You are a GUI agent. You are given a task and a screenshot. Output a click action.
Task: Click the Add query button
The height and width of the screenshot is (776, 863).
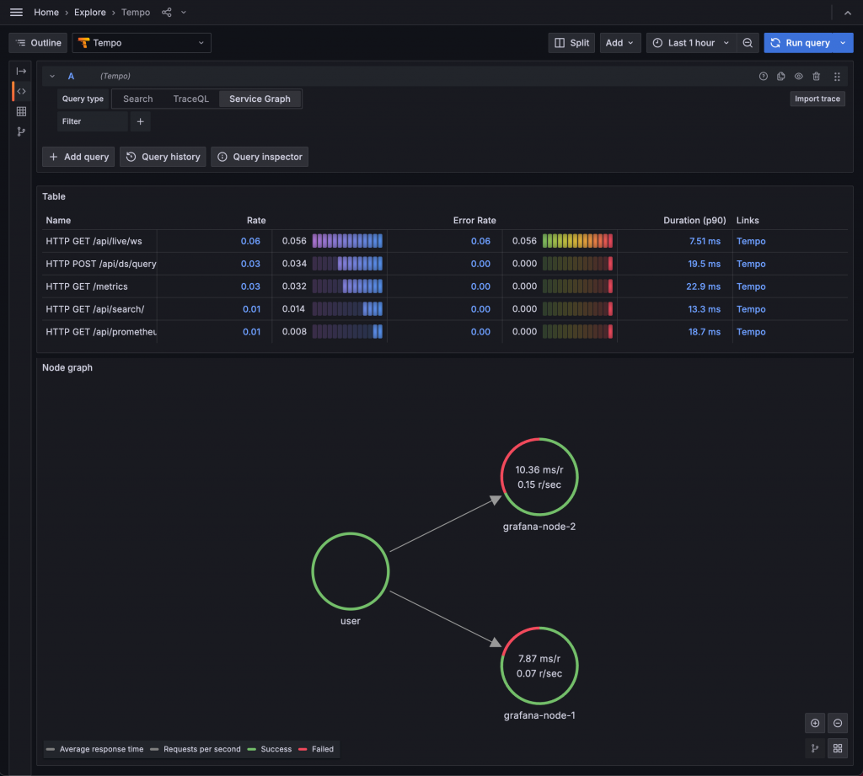click(78, 157)
